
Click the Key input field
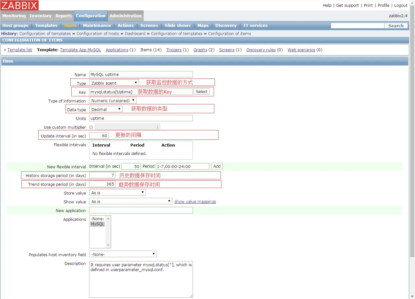pos(141,92)
